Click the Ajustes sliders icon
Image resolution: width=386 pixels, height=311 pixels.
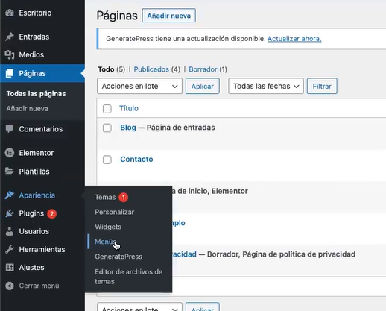10,267
